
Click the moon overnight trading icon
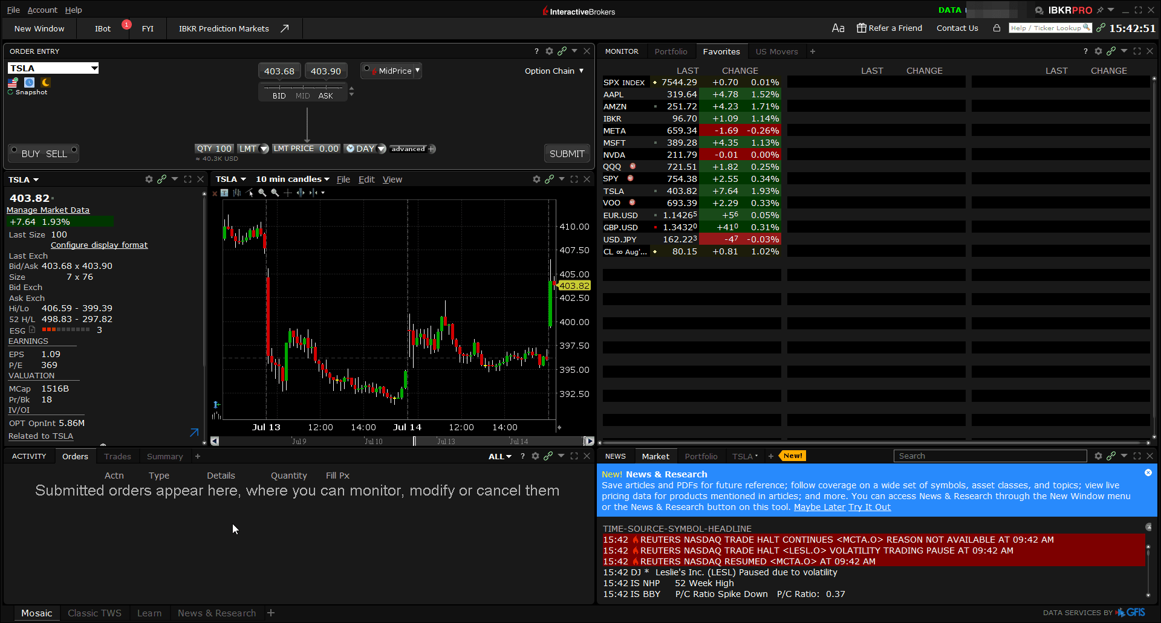pyautogui.click(x=45, y=82)
